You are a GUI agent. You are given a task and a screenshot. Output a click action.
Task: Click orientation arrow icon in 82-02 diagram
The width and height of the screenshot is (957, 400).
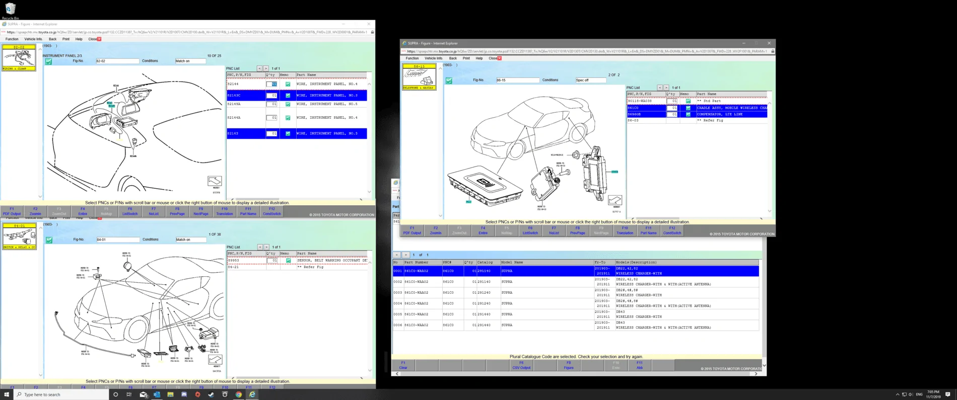coord(215,181)
